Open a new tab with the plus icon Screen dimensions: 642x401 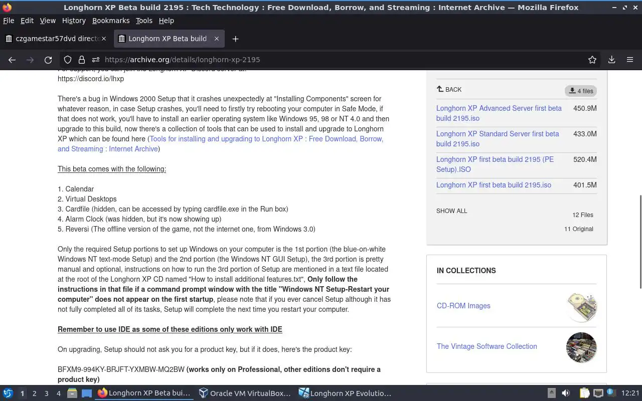point(235,39)
